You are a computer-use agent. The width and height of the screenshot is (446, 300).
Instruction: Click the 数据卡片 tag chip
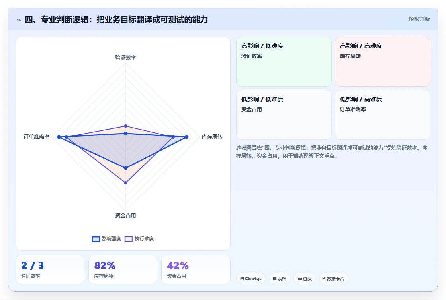tap(333, 279)
